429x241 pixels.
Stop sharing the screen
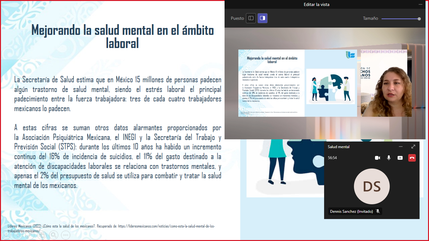point(400,158)
